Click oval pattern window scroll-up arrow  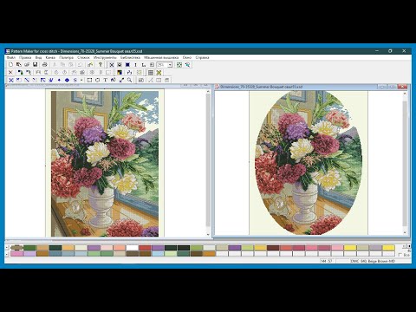[405, 94]
